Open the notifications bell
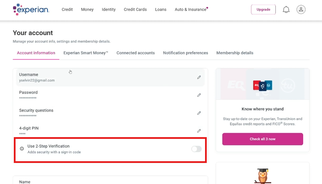Image resolution: width=322 pixels, height=184 pixels. click(286, 9)
